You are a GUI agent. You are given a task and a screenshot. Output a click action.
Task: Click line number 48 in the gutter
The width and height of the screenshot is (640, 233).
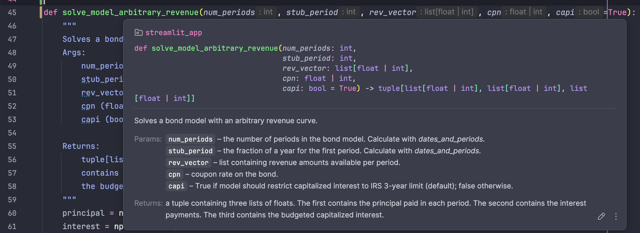12,53
